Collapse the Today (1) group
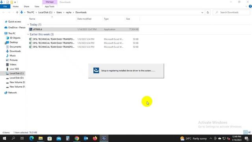The width and height of the screenshot is (252, 142). [x=28, y=24]
